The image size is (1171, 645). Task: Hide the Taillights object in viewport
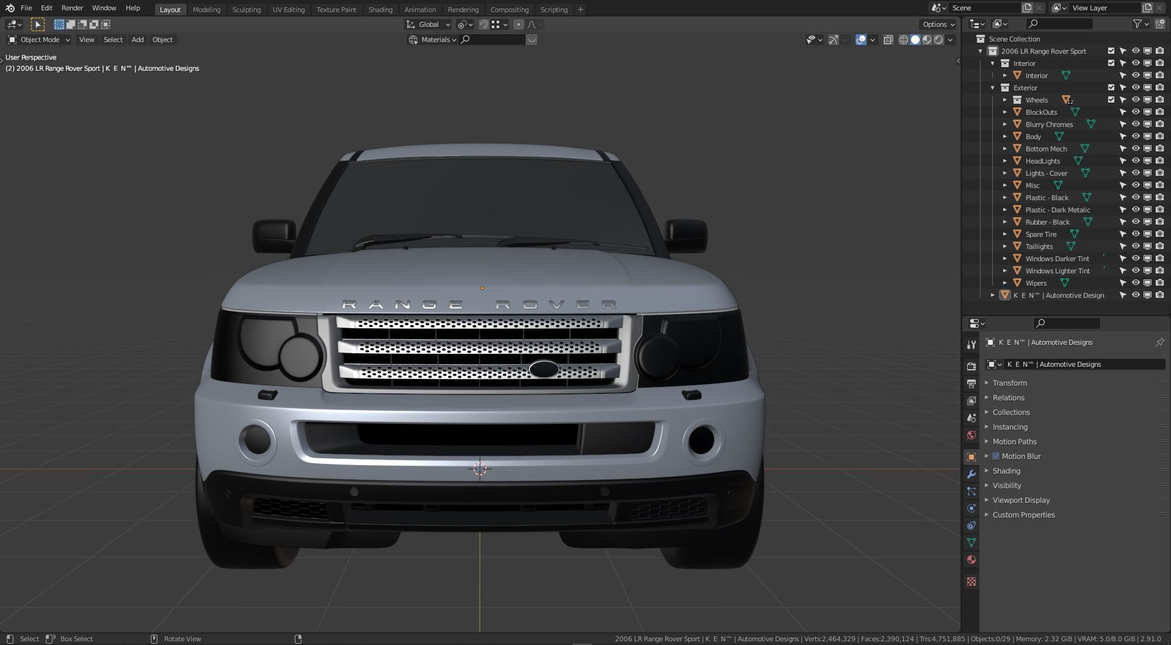point(1136,246)
